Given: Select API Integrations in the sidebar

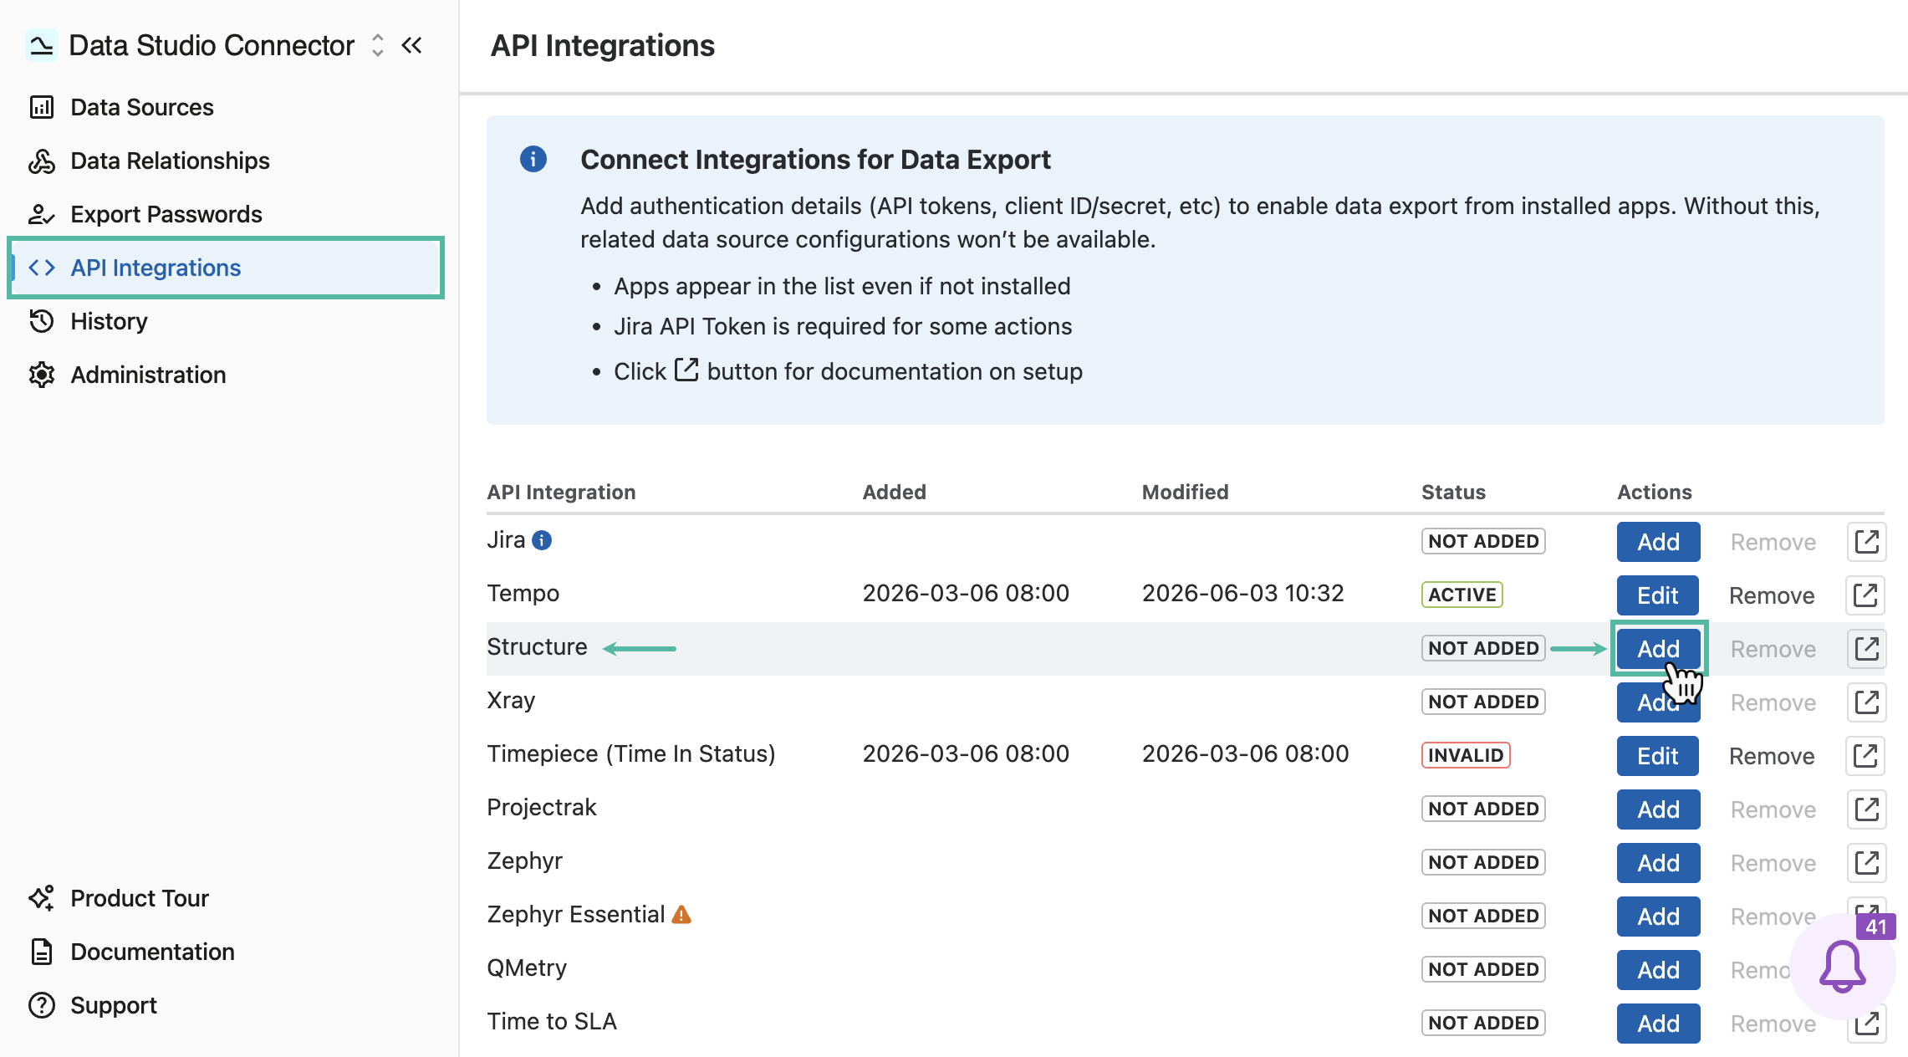Looking at the screenshot, I should tap(226, 268).
